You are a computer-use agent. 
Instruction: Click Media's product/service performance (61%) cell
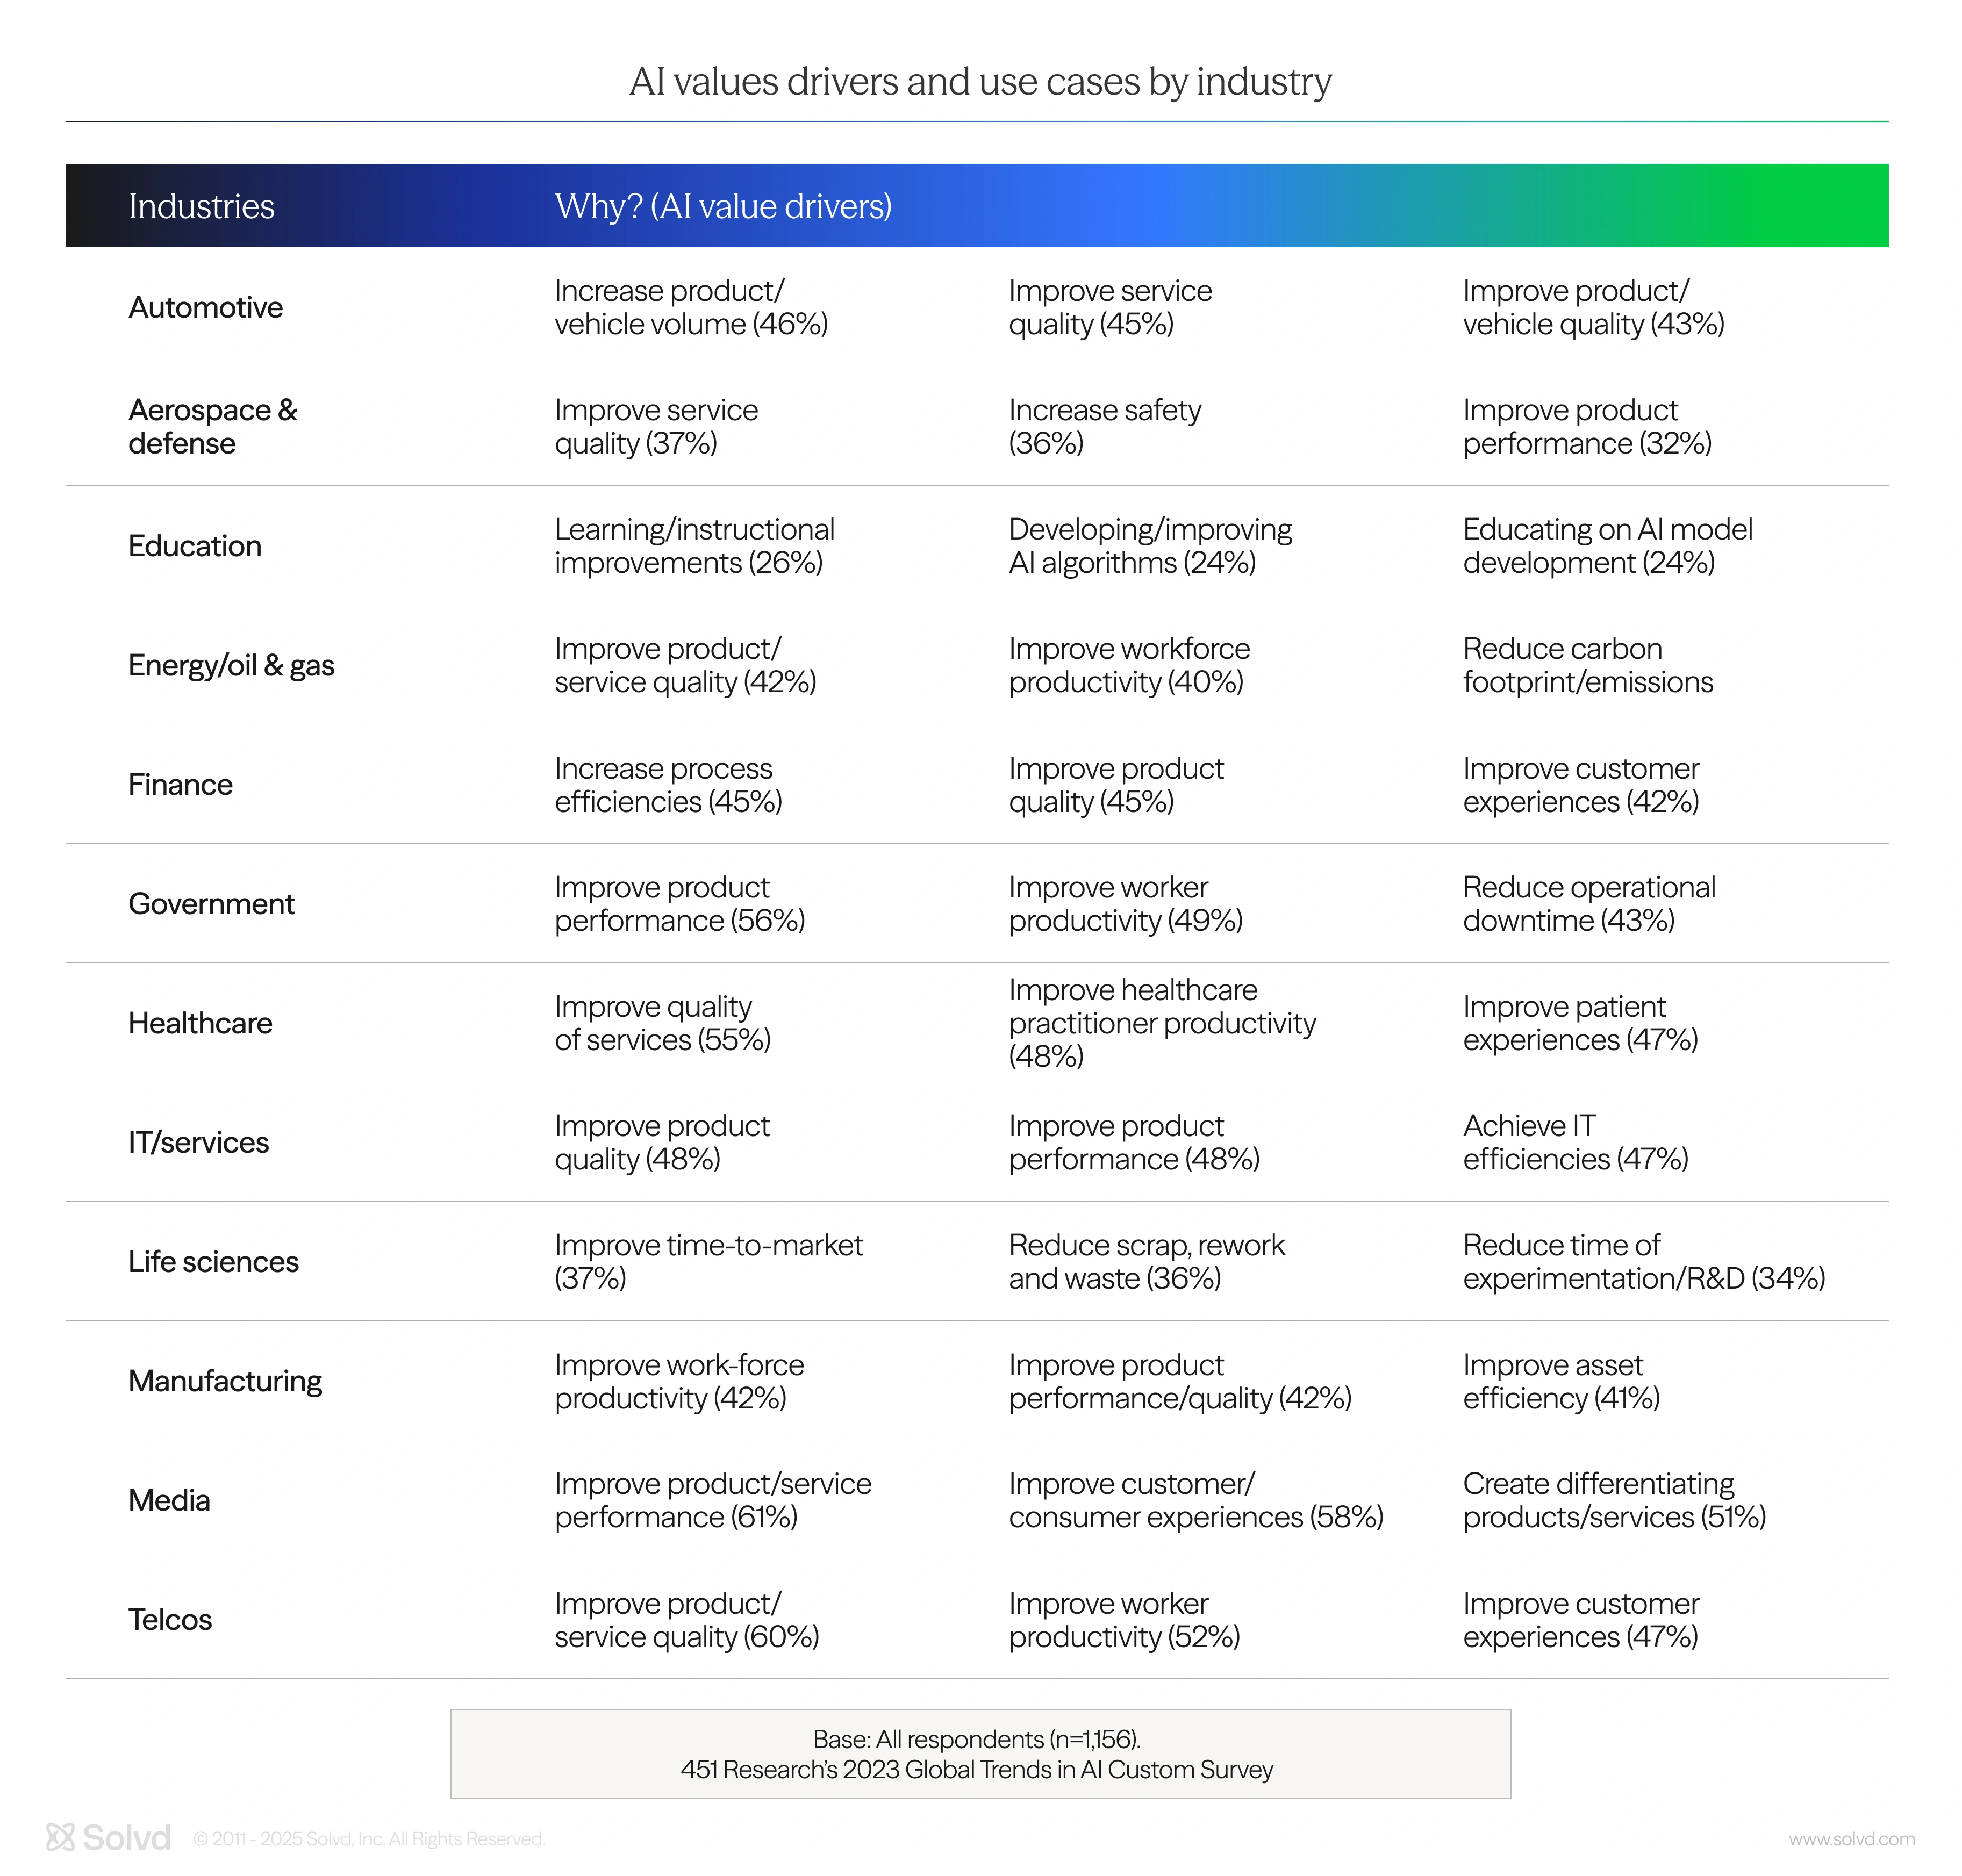[x=712, y=1500]
